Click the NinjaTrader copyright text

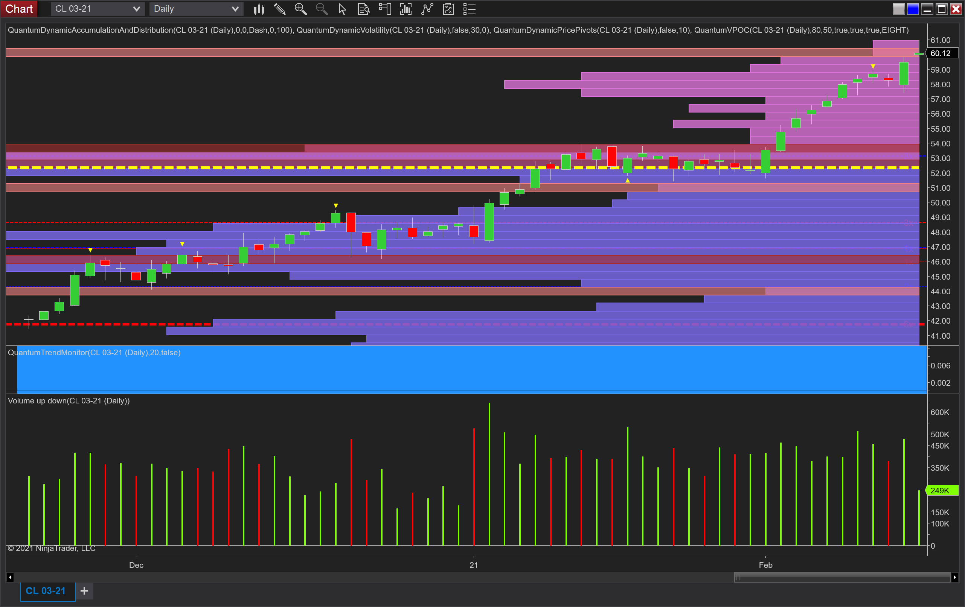(52, 548)
